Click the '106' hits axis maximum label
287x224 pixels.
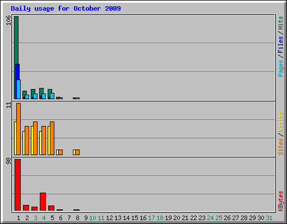point(8,20)
